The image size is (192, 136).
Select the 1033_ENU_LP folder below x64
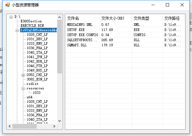(x=37, y=110)
